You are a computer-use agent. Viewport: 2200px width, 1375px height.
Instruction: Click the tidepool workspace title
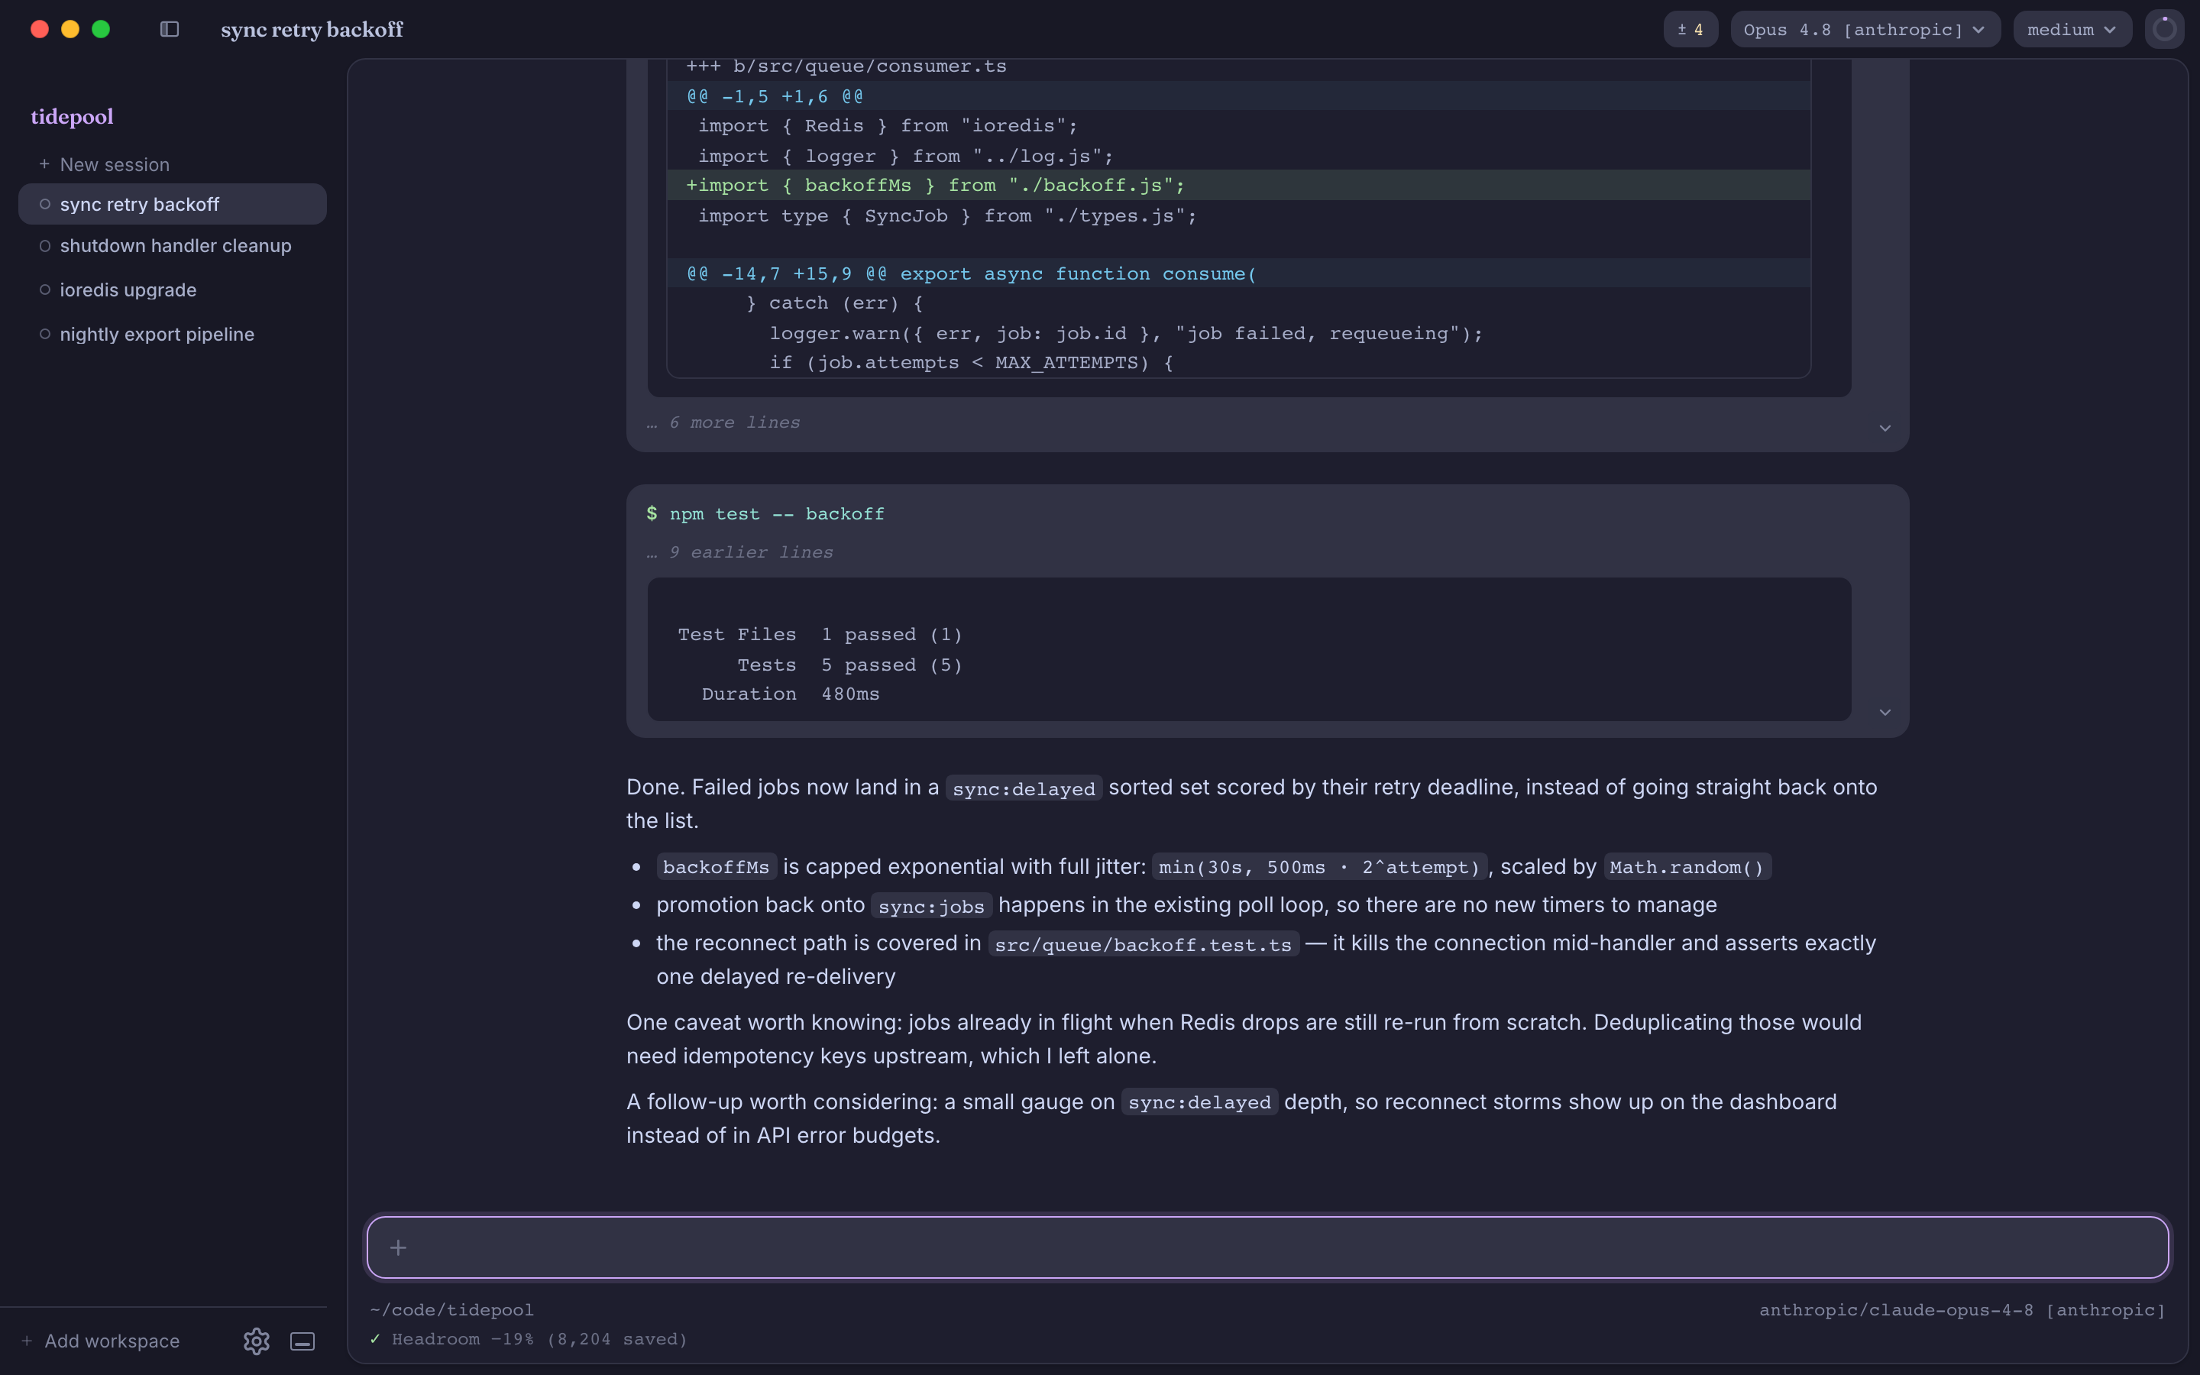[72, 116]
